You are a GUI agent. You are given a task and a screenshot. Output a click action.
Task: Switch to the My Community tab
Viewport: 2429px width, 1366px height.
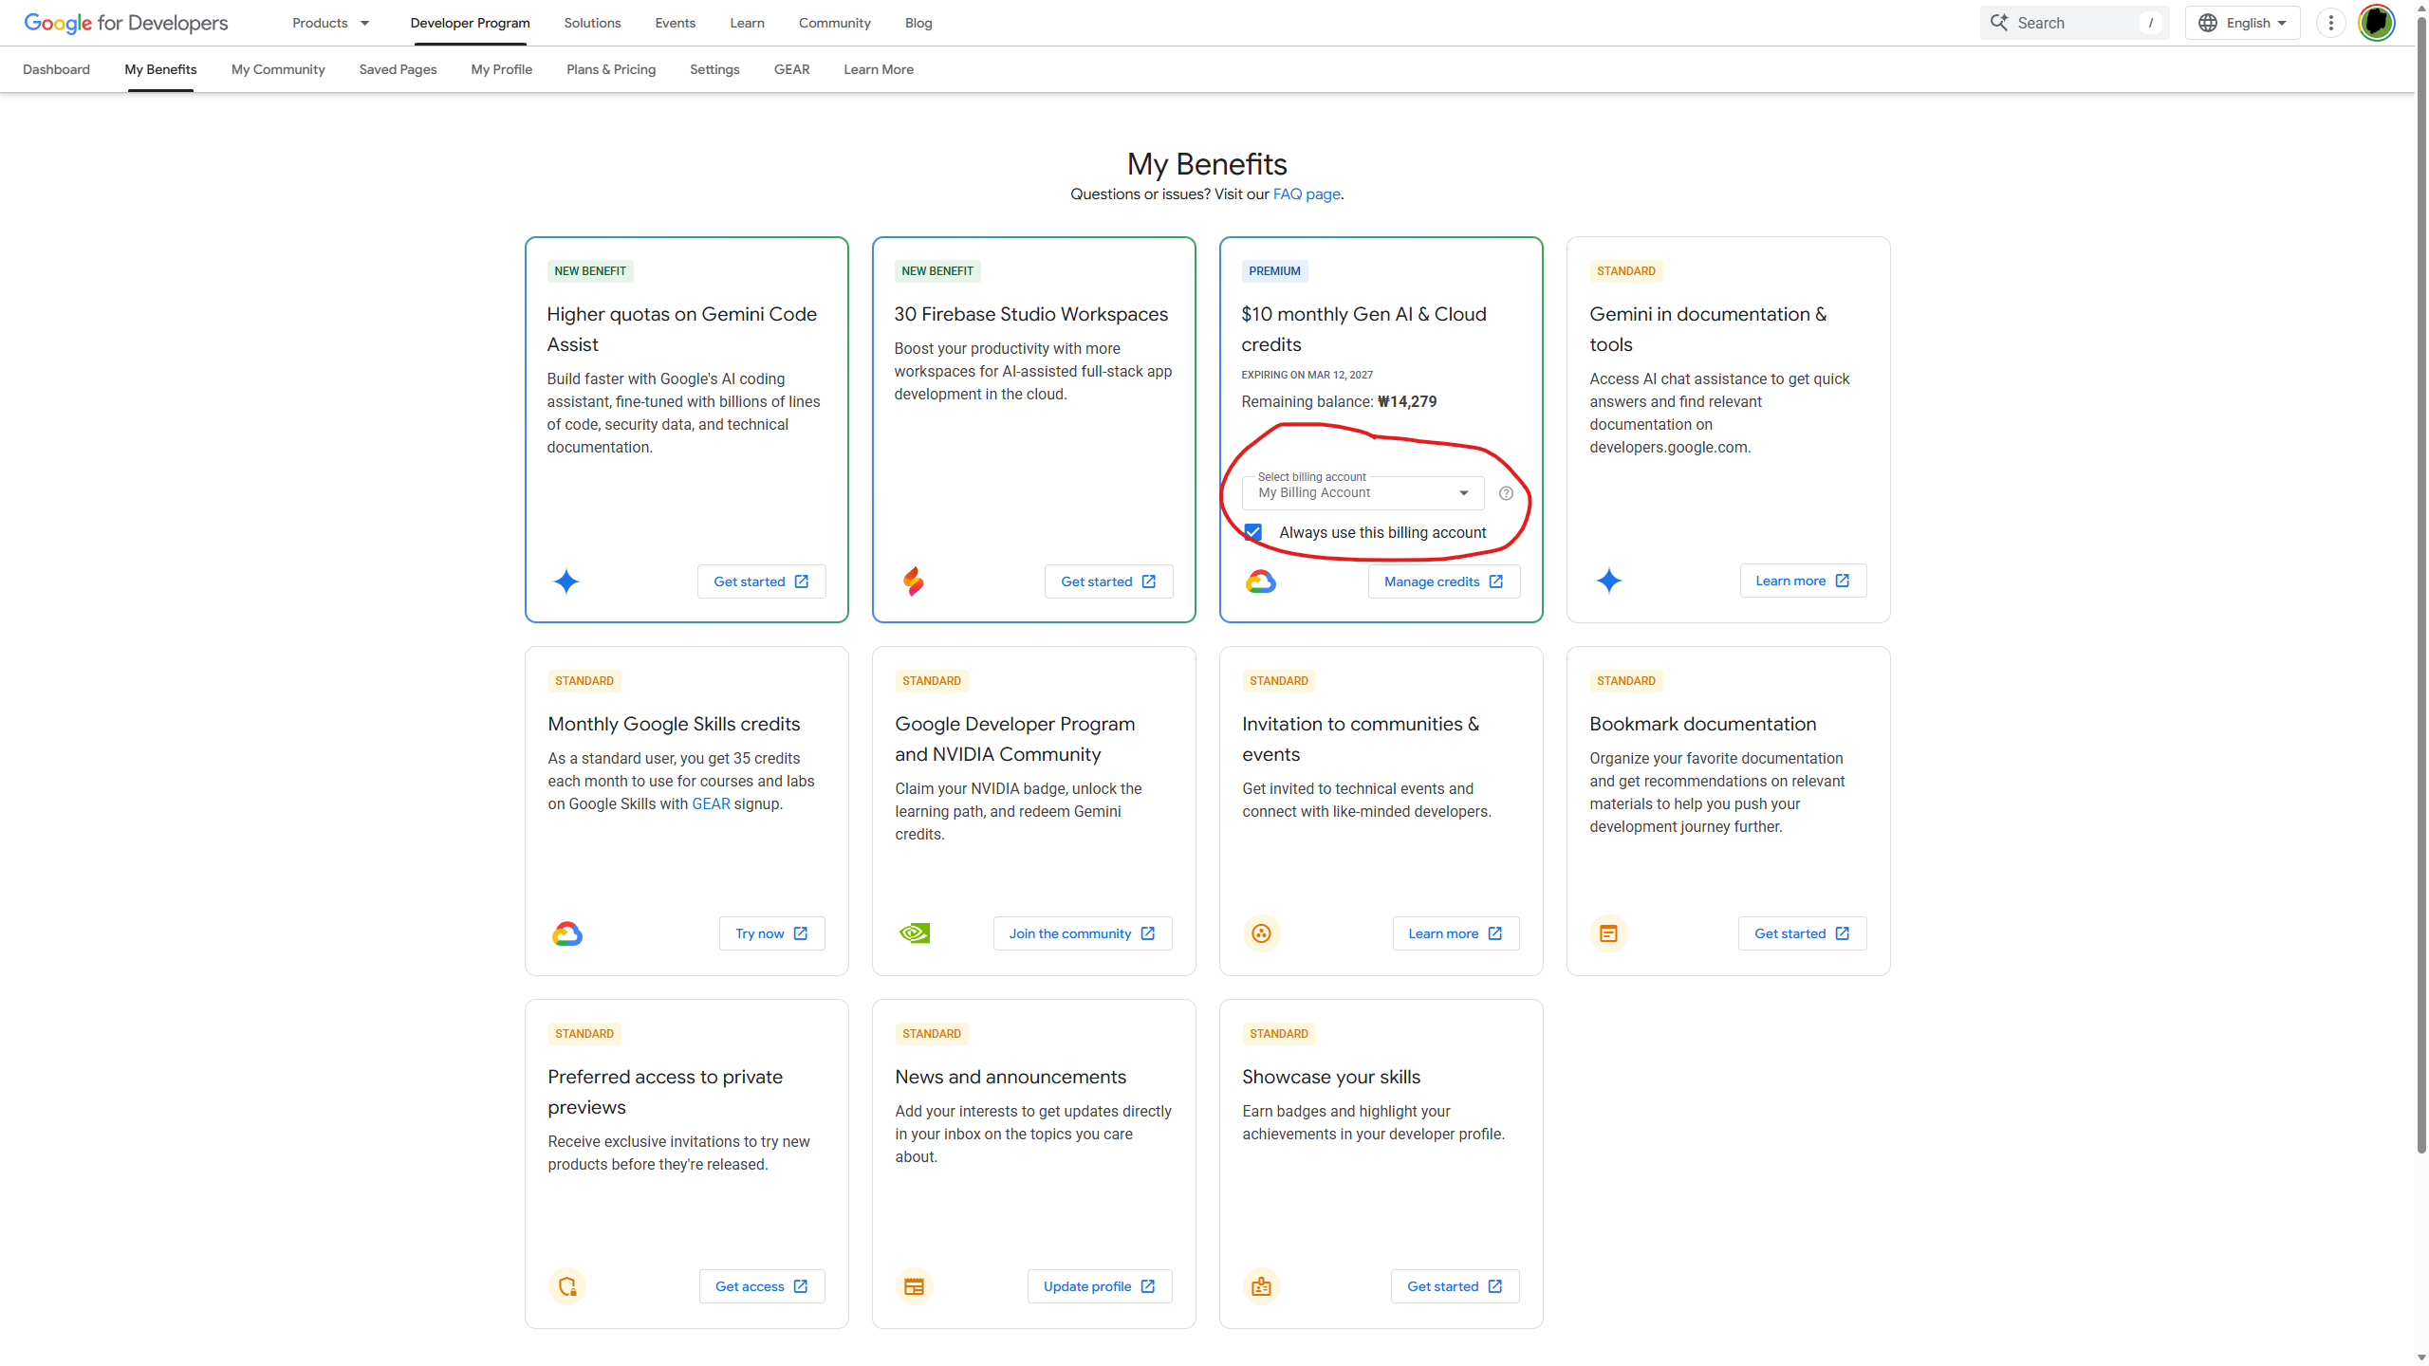coord(278,69)
